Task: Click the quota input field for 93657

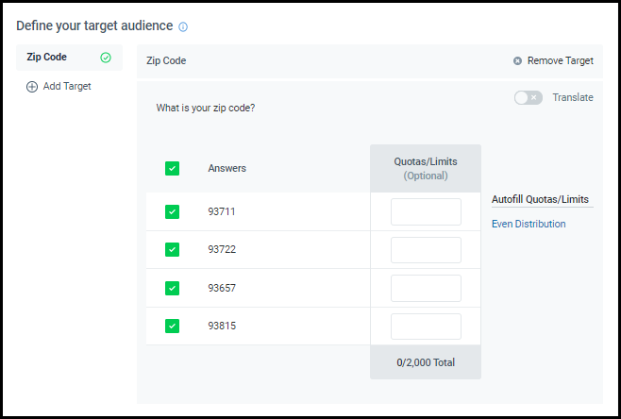Action: pyautogui.click(x=426, y=289)
